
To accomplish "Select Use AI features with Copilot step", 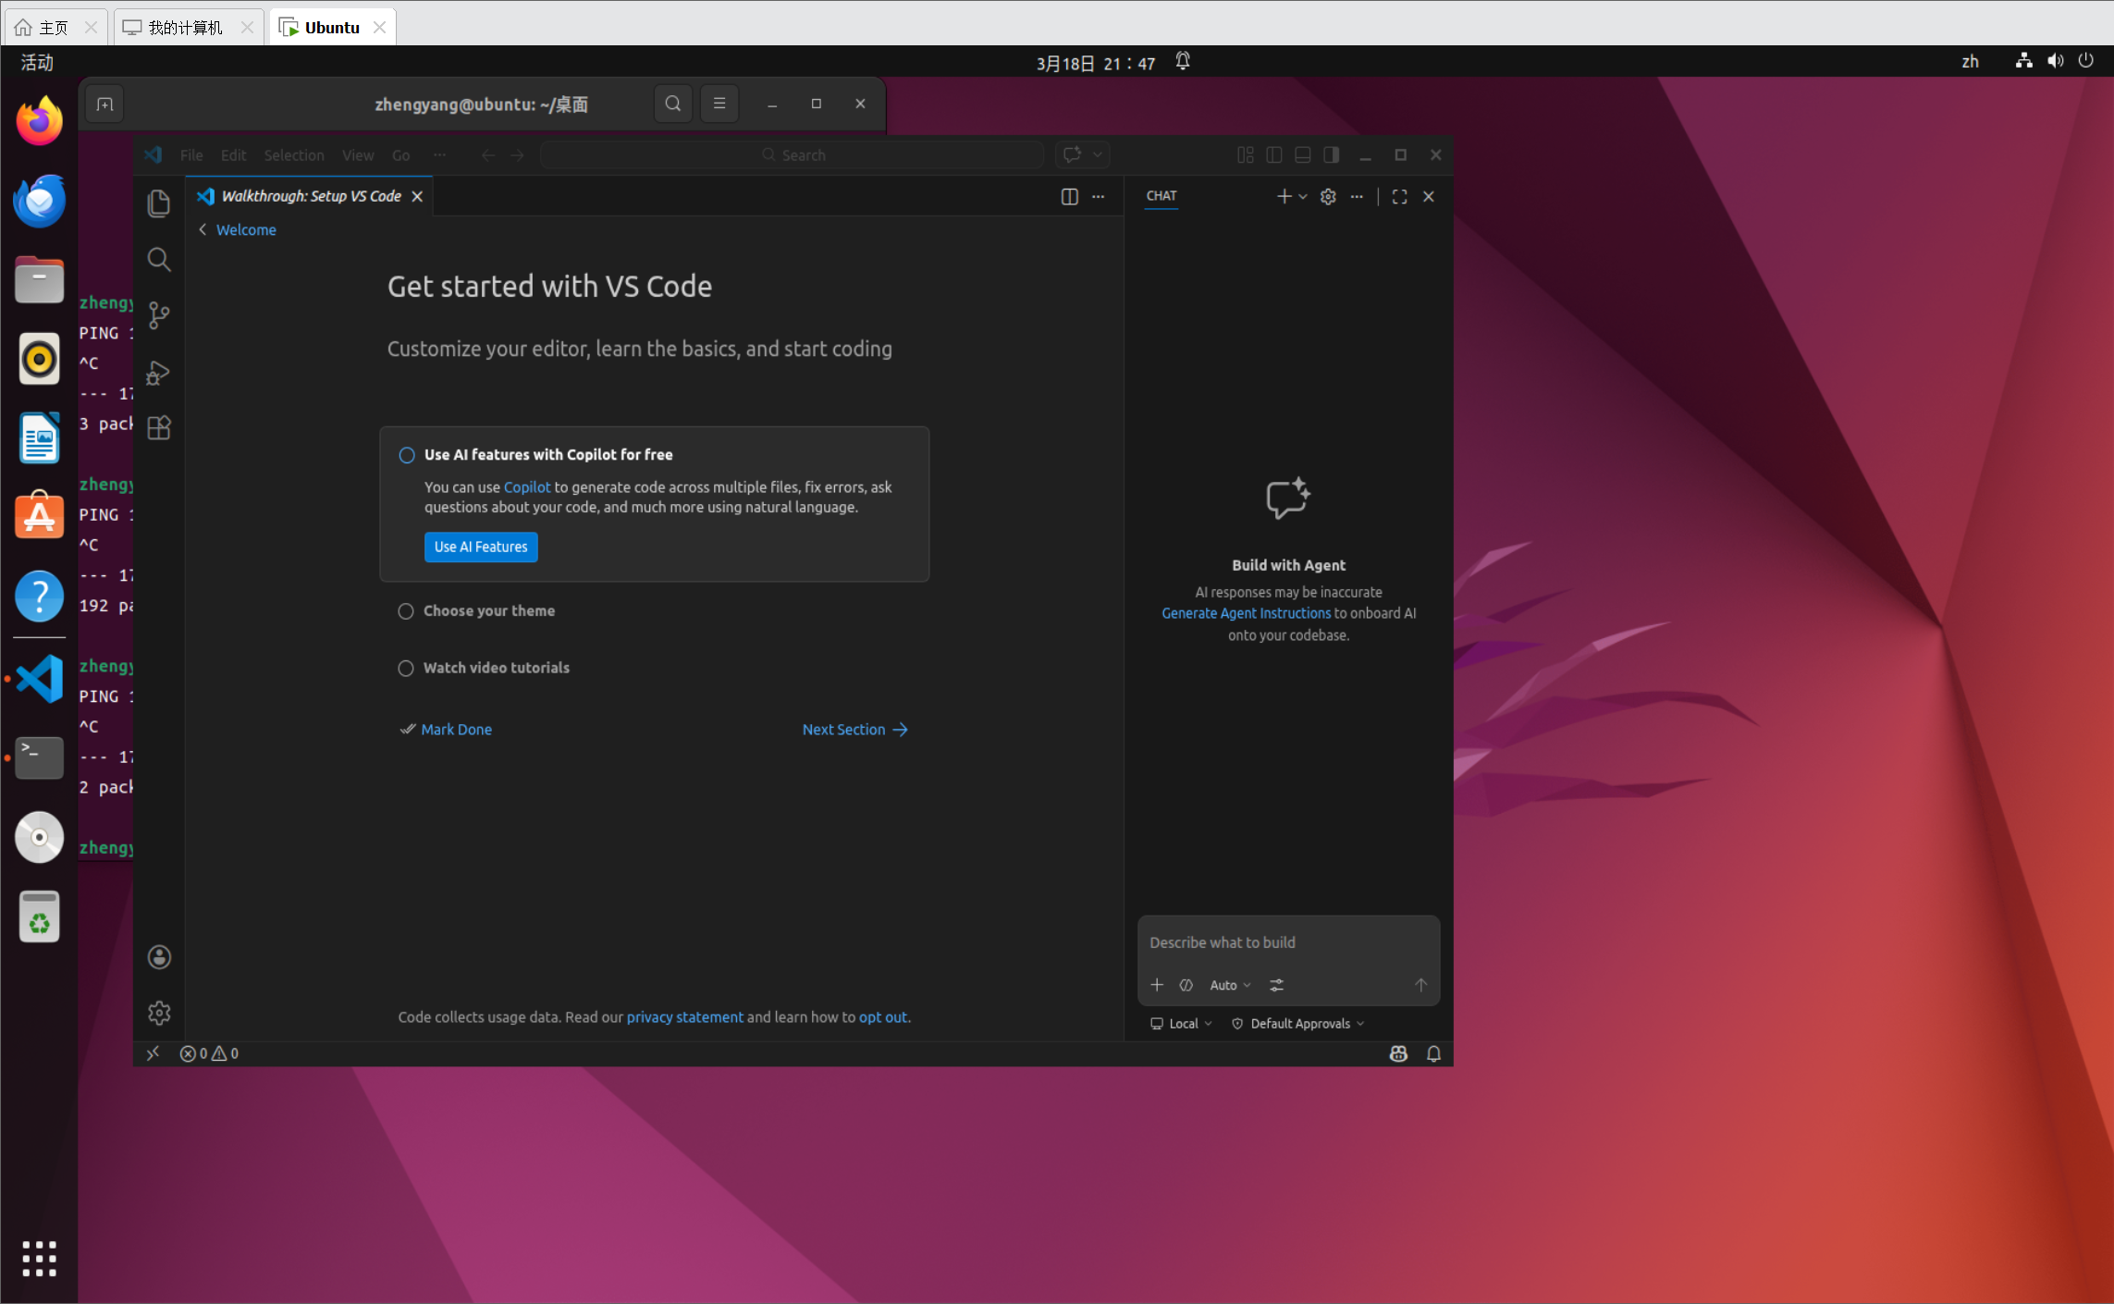I will (x=547, y=455).
